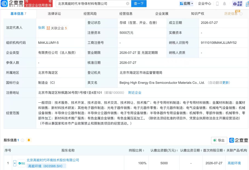Open the 历史信息 VIP tab

[x=231, y=14]
